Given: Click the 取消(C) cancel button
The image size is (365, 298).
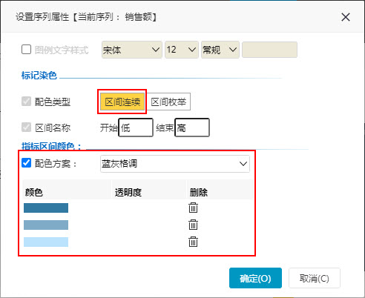Looking at the screenshot, I should click(315, 278).
